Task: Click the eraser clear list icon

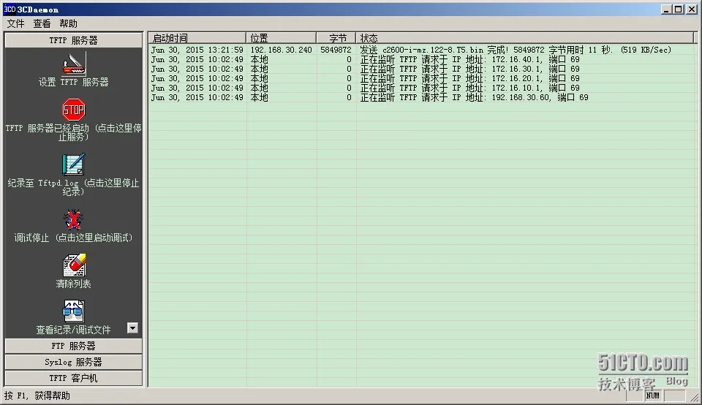Action: tap(74, 265)
